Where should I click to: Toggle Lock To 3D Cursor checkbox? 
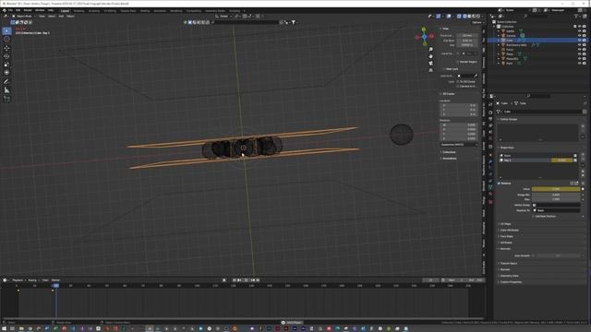click(x=458, y=82)
